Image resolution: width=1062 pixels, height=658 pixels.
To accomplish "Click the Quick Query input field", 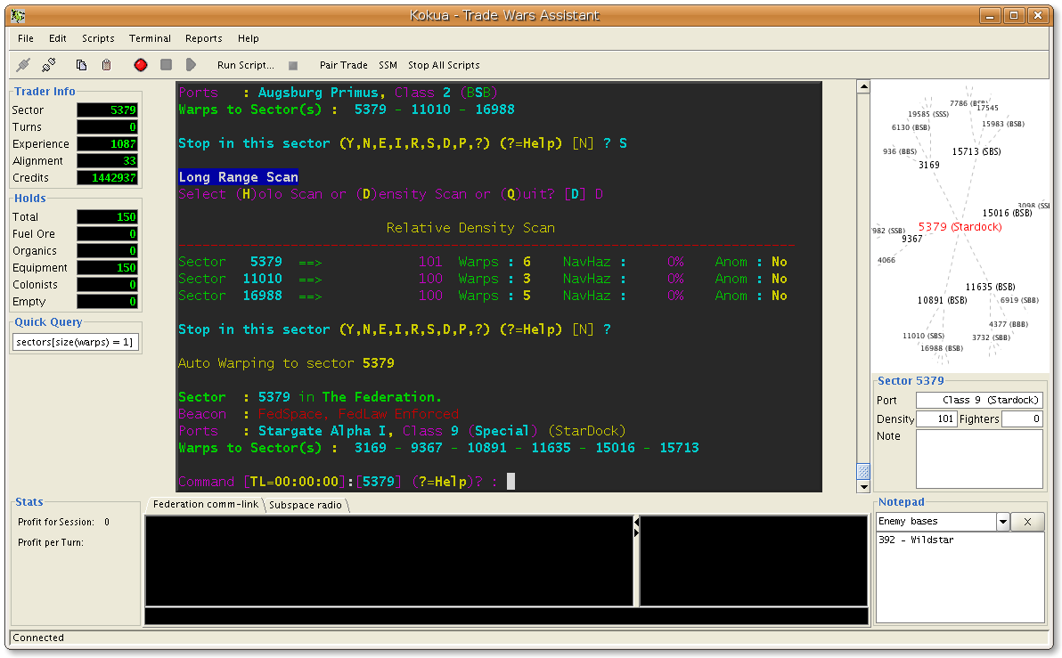I will (x=75, y=342).
